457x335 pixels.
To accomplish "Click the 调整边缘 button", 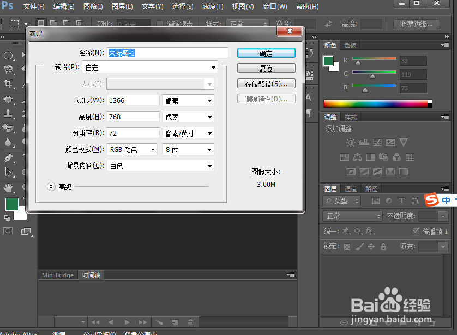I will click(416, 24).
